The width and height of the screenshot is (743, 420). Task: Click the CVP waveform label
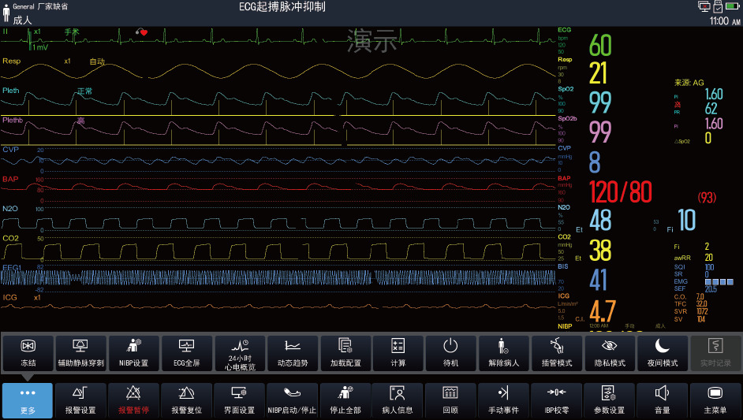(10, 150)
